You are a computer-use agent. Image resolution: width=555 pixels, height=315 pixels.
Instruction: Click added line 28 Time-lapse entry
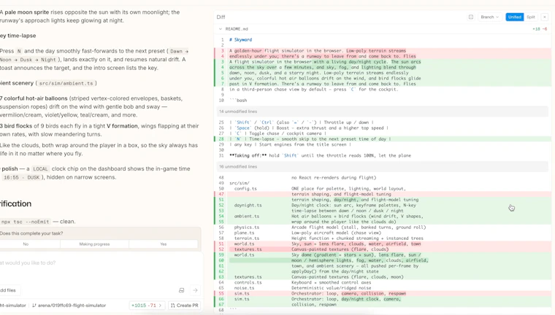pyautogui.click(x=382, y=139)
